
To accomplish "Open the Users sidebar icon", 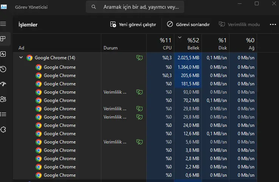I will tap(3, 99).
